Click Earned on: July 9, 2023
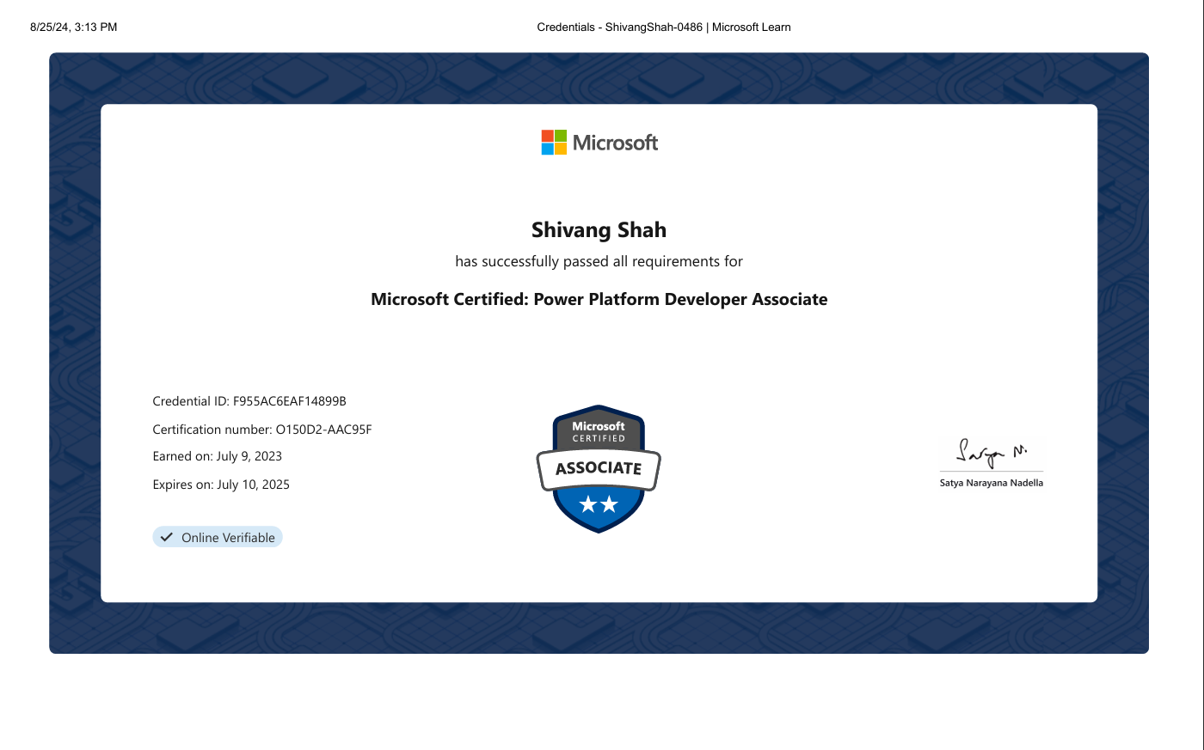Viewport: 1204px width, 750px height. [218, 456]
